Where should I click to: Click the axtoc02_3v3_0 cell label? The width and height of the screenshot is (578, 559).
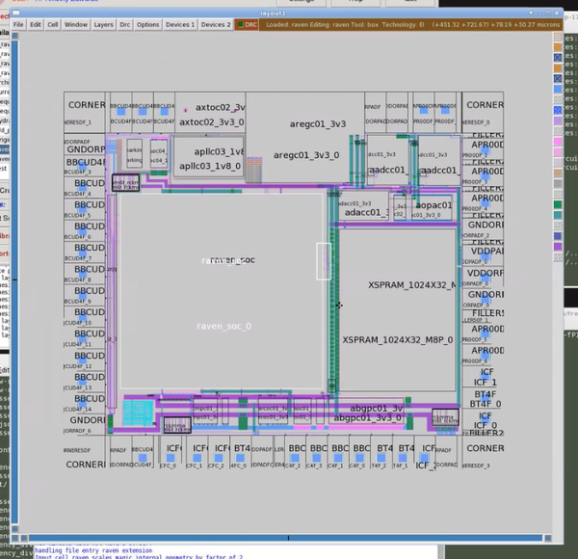(x=212, y=122)
